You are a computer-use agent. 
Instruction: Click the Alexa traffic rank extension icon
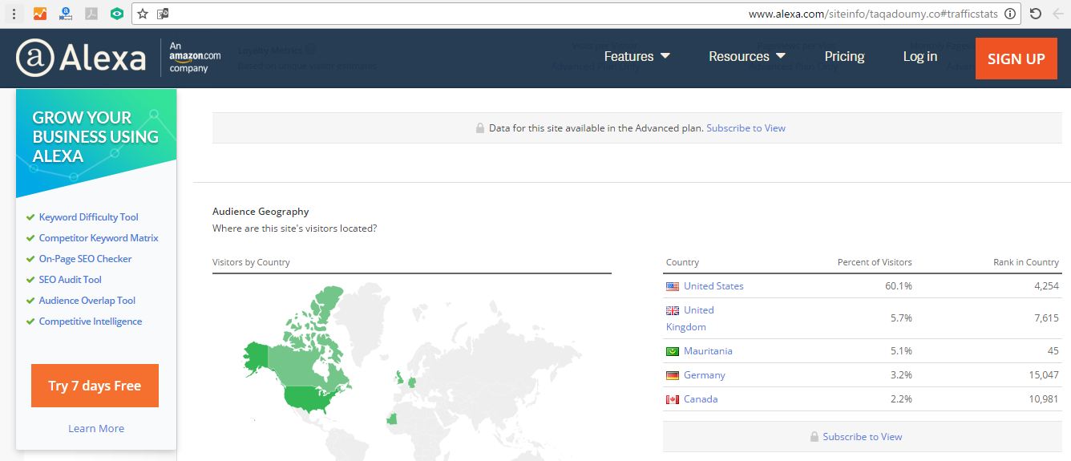[65, 14]
